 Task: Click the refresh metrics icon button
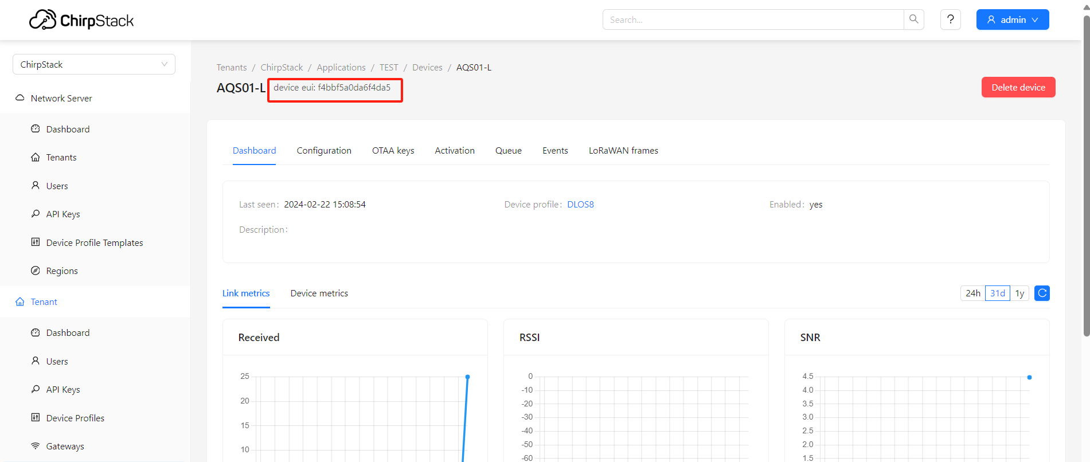coord(1042,293)
